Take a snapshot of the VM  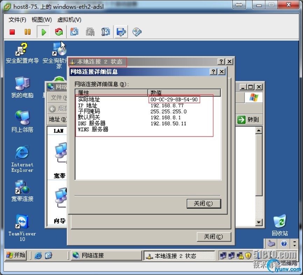[x=75, y=32]
